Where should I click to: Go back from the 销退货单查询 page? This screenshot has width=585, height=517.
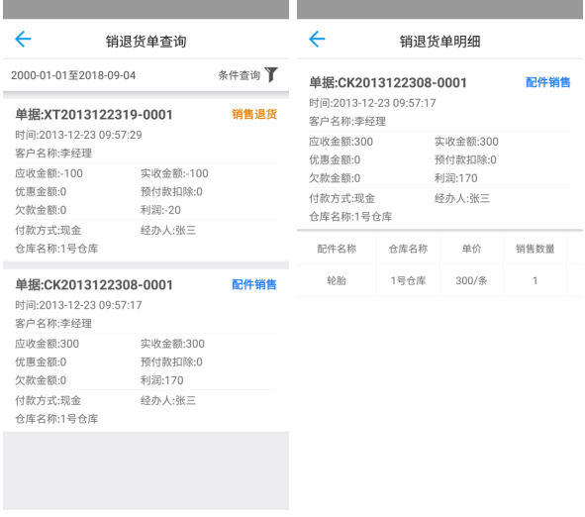click(23, 40)
